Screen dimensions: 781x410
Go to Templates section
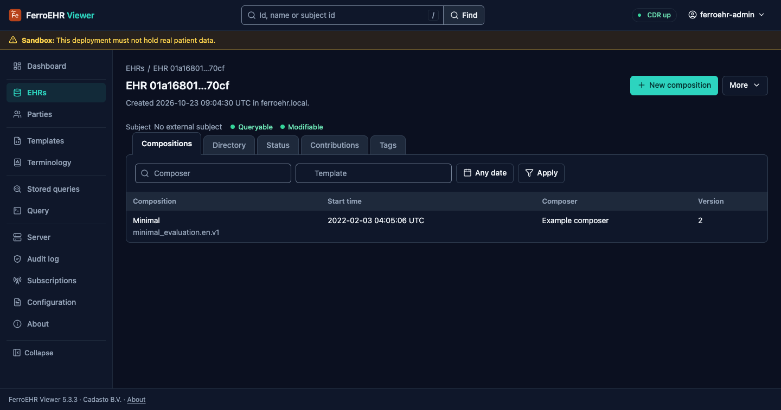click(x=56, y=141)
